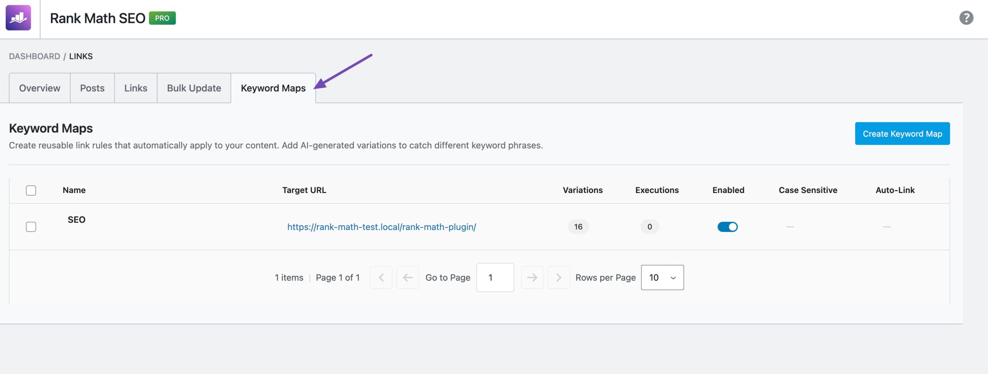Toggle off the Enabled switch for SEO keyword map
The image size is (988, 374).
pos(728,227)
